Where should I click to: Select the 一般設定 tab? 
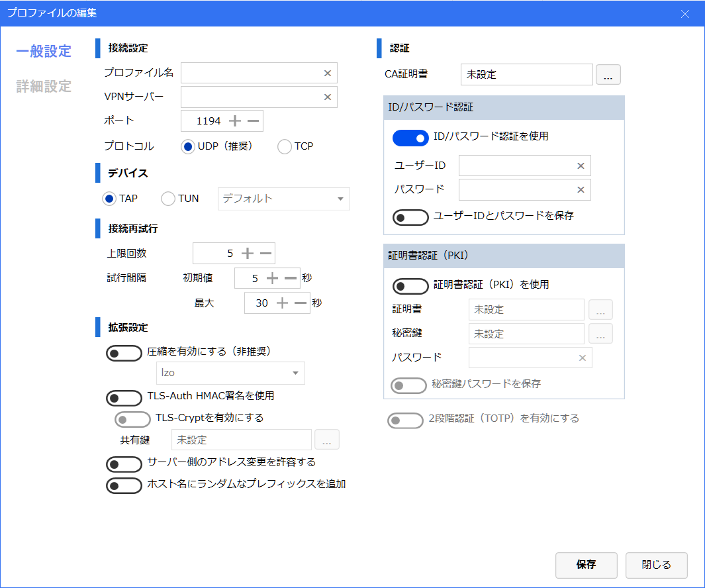coord(44,51)
